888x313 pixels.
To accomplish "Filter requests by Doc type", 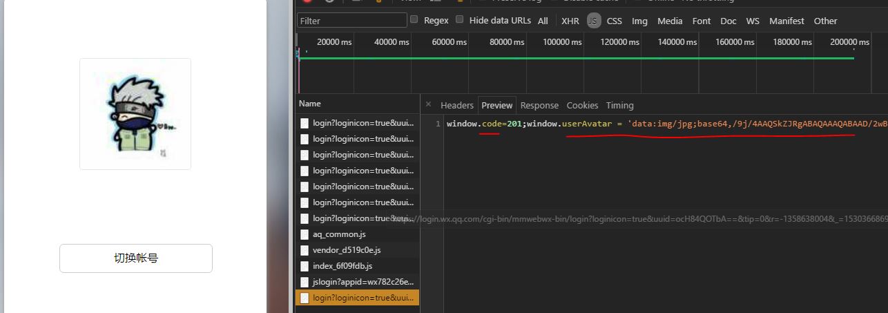I will [728, 21].
